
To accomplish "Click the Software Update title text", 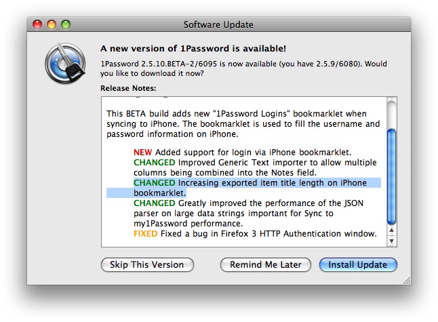I will pos(218,25).
